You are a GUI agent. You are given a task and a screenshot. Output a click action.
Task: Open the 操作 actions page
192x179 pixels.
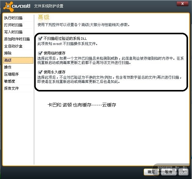[18, 67]
